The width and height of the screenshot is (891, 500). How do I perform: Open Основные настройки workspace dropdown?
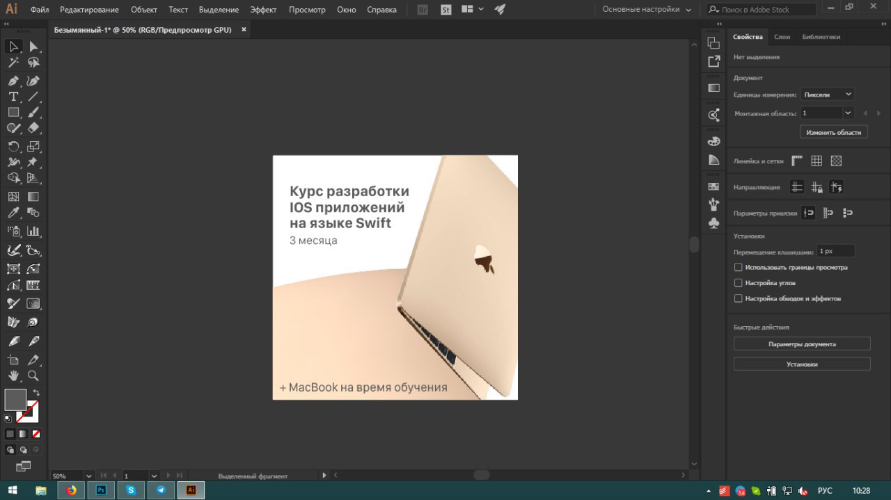pyautogui.click(x=647, y=10)
